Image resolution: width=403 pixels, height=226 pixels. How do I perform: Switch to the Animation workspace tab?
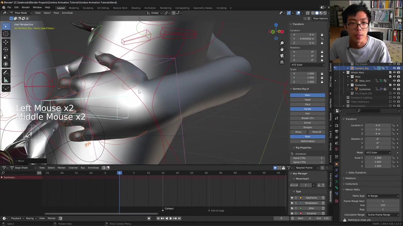point(150,8)
